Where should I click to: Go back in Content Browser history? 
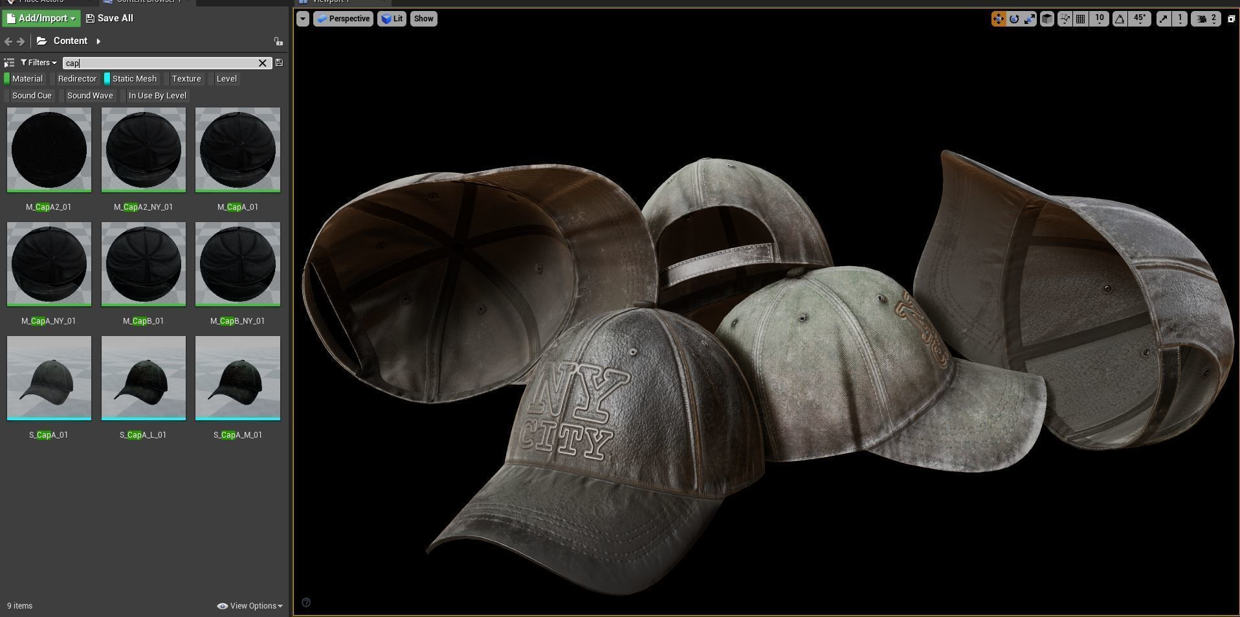click(x=8, y=41)
